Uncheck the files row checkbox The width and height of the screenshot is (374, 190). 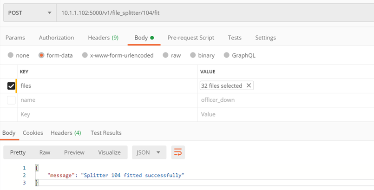tap(11, 86)
